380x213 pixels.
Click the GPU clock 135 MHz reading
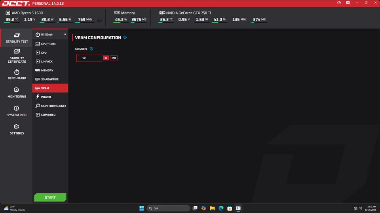(x=239, y=20)
